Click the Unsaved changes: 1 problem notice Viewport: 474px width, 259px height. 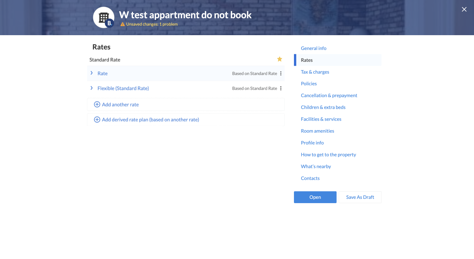152,24
